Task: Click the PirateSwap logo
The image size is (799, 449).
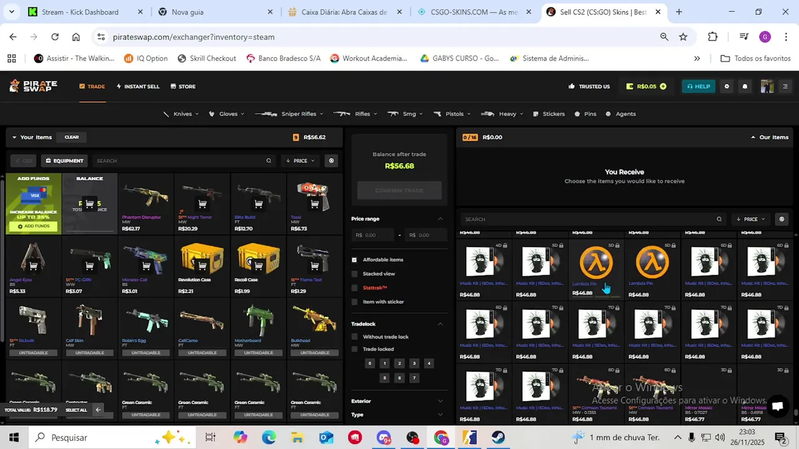Action: point(33,86)
